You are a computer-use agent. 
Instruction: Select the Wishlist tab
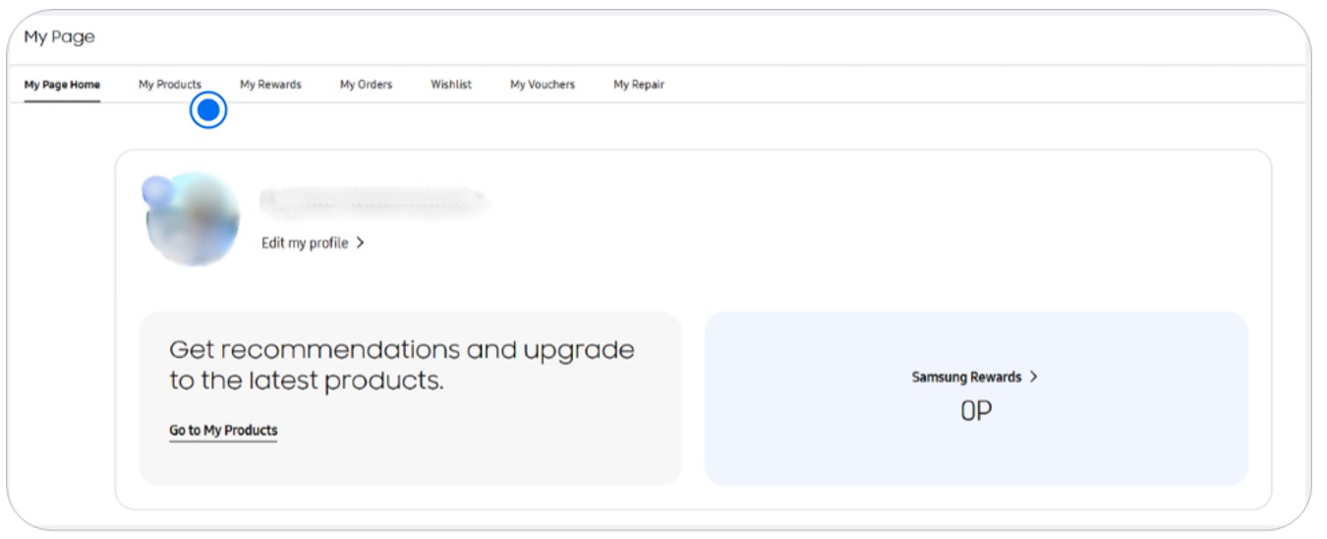pos(450,85)
